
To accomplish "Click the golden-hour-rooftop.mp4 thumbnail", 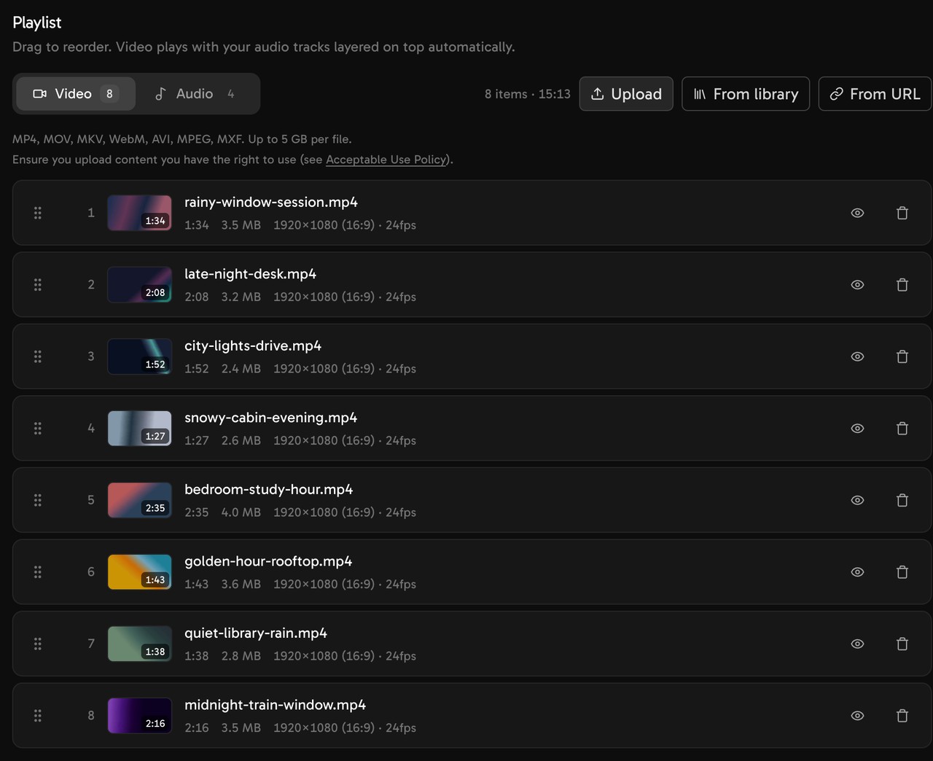I will (140, 572).
